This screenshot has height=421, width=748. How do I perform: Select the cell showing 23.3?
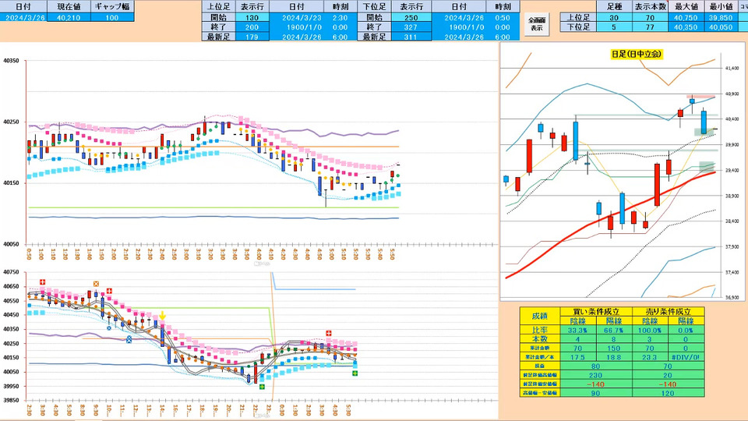650,357
